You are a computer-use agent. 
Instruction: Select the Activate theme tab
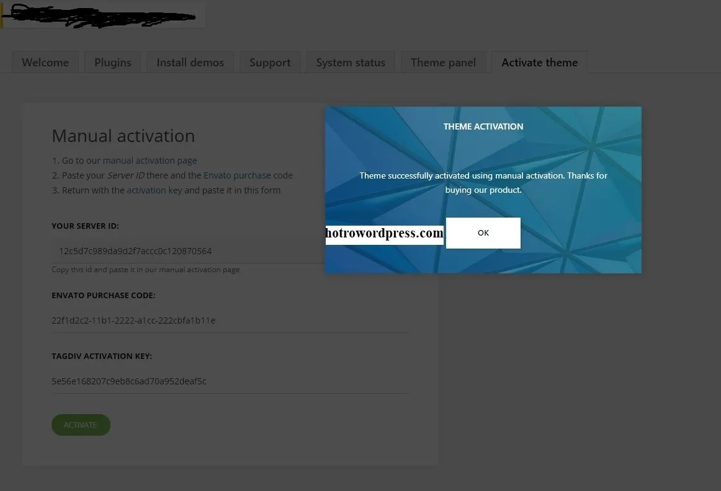pos(539,62)
